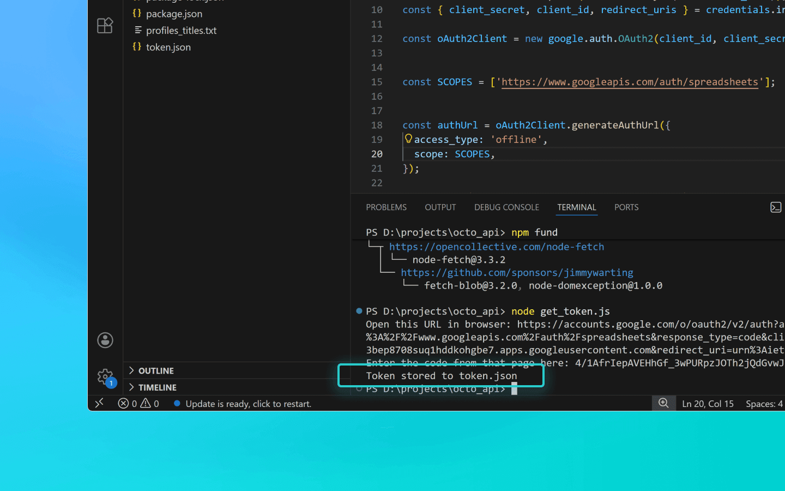Open the opencollective.com/node-fetch link
Image resolution: width=785 pixels, height=491 pixels.
(x=497, y=247)
